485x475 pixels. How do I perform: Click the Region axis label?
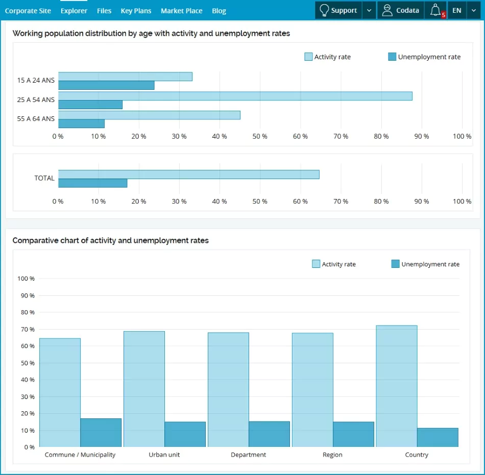332,455
